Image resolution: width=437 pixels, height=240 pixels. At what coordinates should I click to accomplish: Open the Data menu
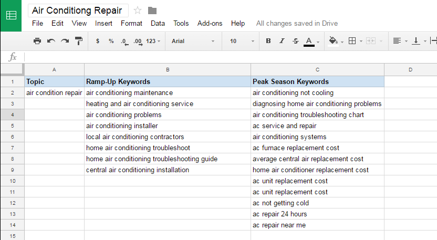pos(158,24)
